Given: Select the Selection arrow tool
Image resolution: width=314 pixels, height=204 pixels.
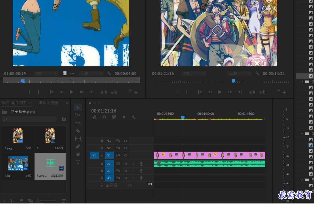Looking at the screenshot, I should point(78,108).
